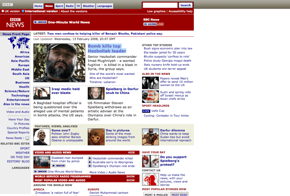Viewport: 290px width, 196px height.
Task: Play the Australia sorry to Aborigines video icon
Action: click(x=90, y=162)
